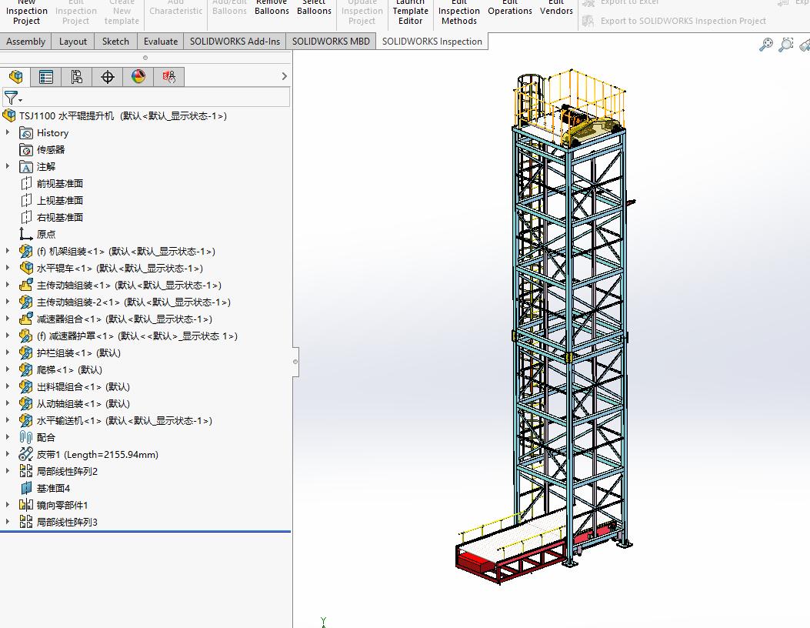Click the 传感器 sensor icon
Screen dimensions: 810x628
26,150
